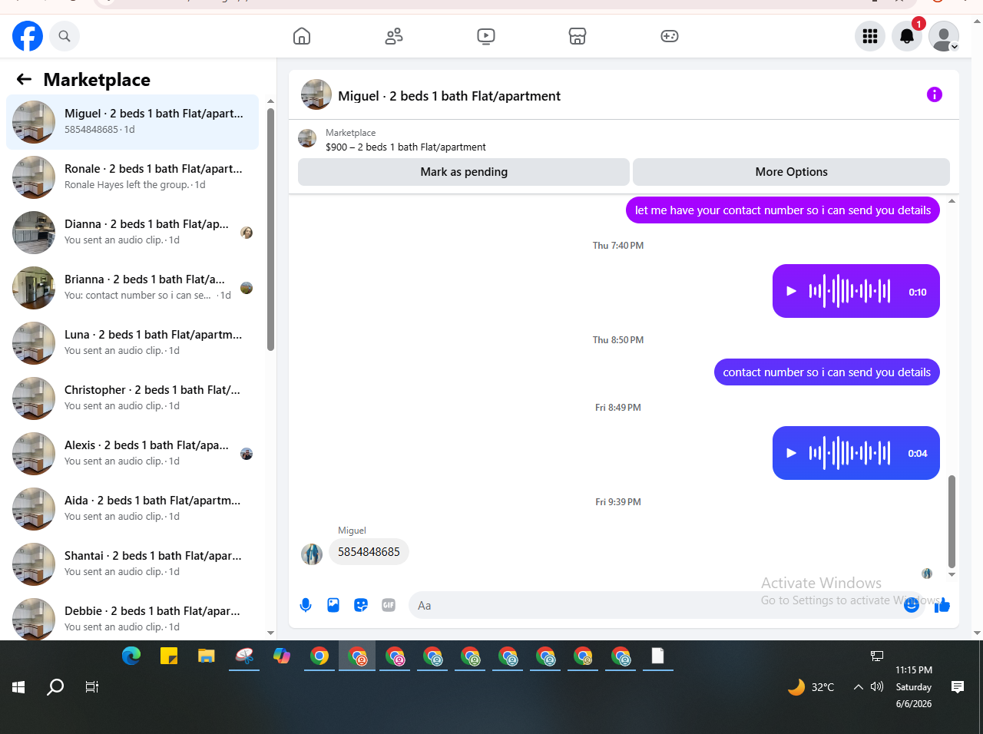Image resolution: width=983 pixels, height=734 pixels.
Task: Open the Shantai conversation
Action: coord(132,564)
